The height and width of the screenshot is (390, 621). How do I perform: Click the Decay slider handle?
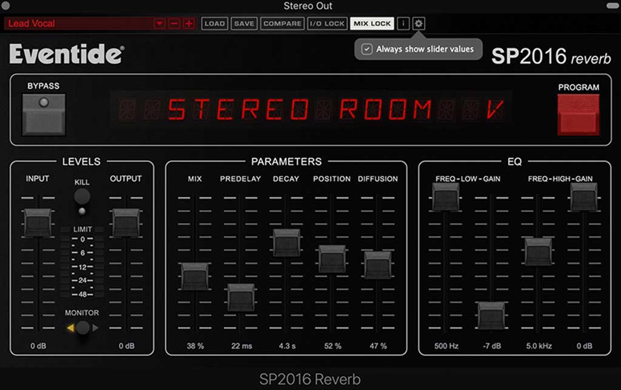tap(287, 243)
